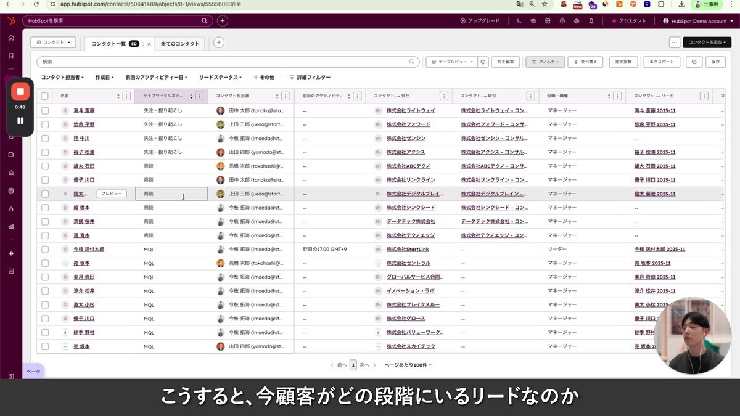This screenshot has height=416, width=740.
Task: Open notifications bell in top navigation
Action: tap(591, 20)
